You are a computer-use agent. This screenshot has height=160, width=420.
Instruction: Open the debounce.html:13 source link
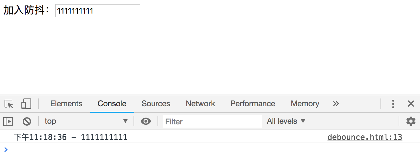coord(365,137)
